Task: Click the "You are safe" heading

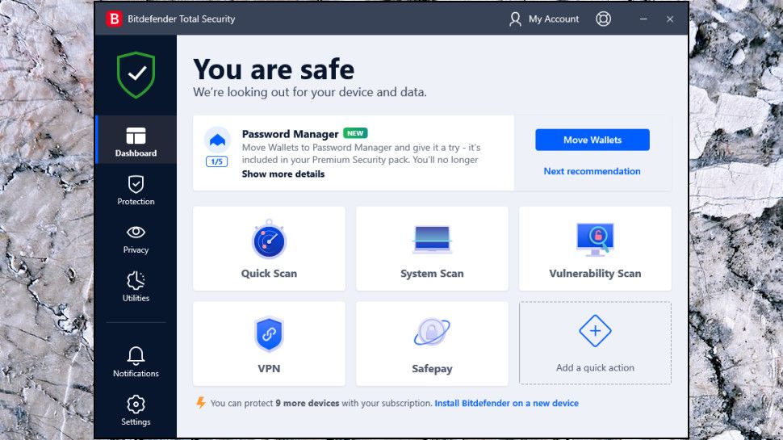Action: (274, 69)
